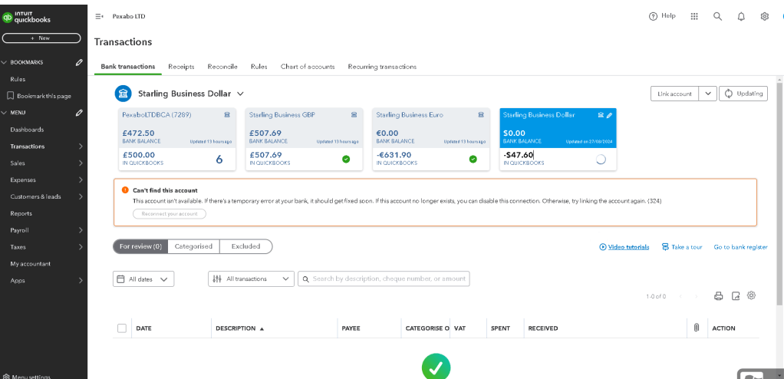Select all transactions checkbox

[x=122, y=328]
